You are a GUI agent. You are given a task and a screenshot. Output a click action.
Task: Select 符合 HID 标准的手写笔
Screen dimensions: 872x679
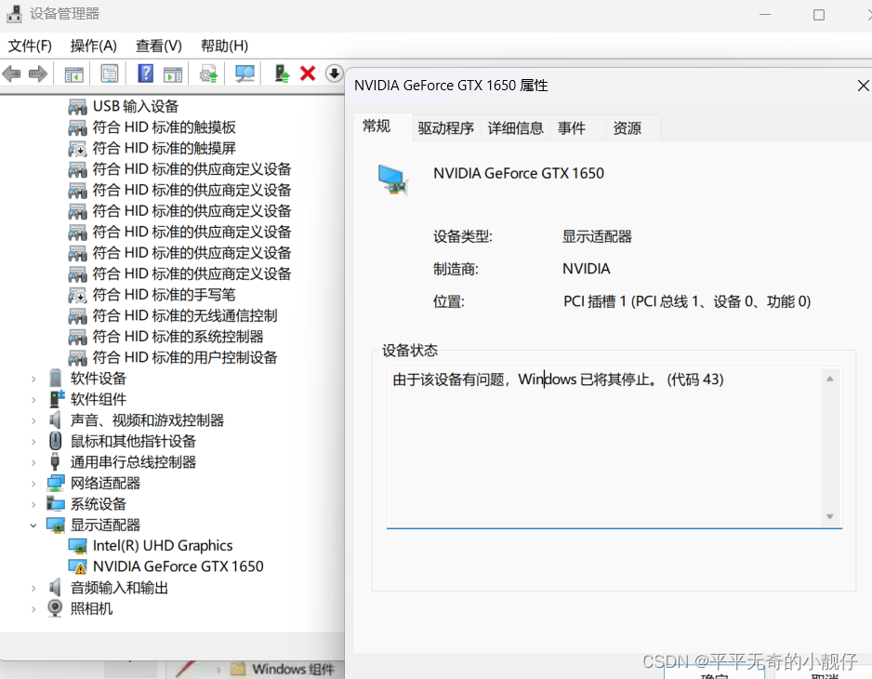[164, 295]
